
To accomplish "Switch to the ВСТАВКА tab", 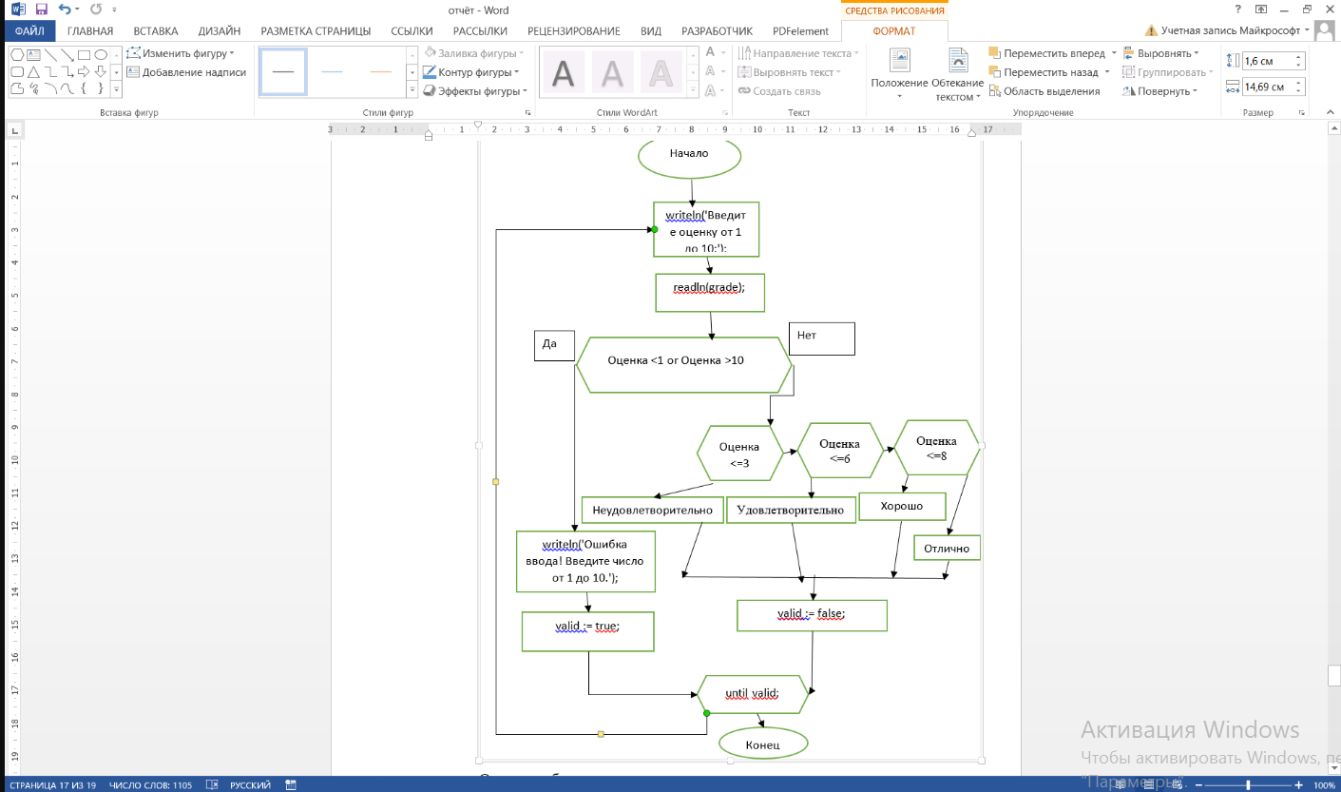I will click(156, 31).
